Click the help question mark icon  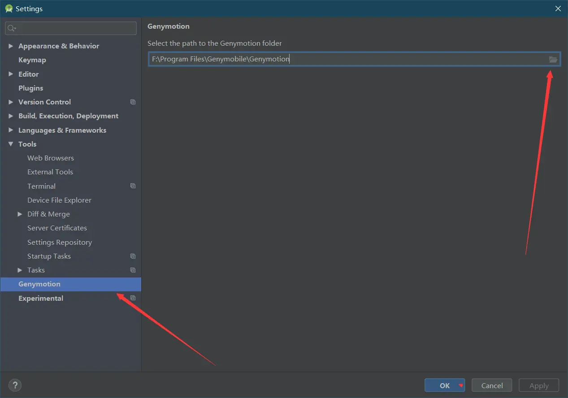(15, 385)
